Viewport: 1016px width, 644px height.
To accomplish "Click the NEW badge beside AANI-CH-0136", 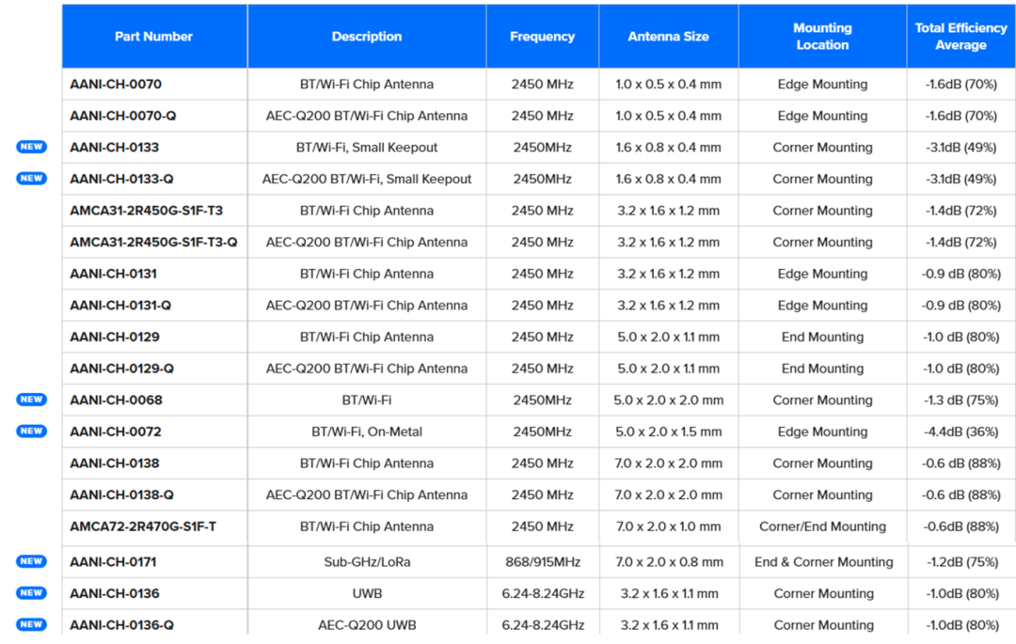I will [31, 593].
